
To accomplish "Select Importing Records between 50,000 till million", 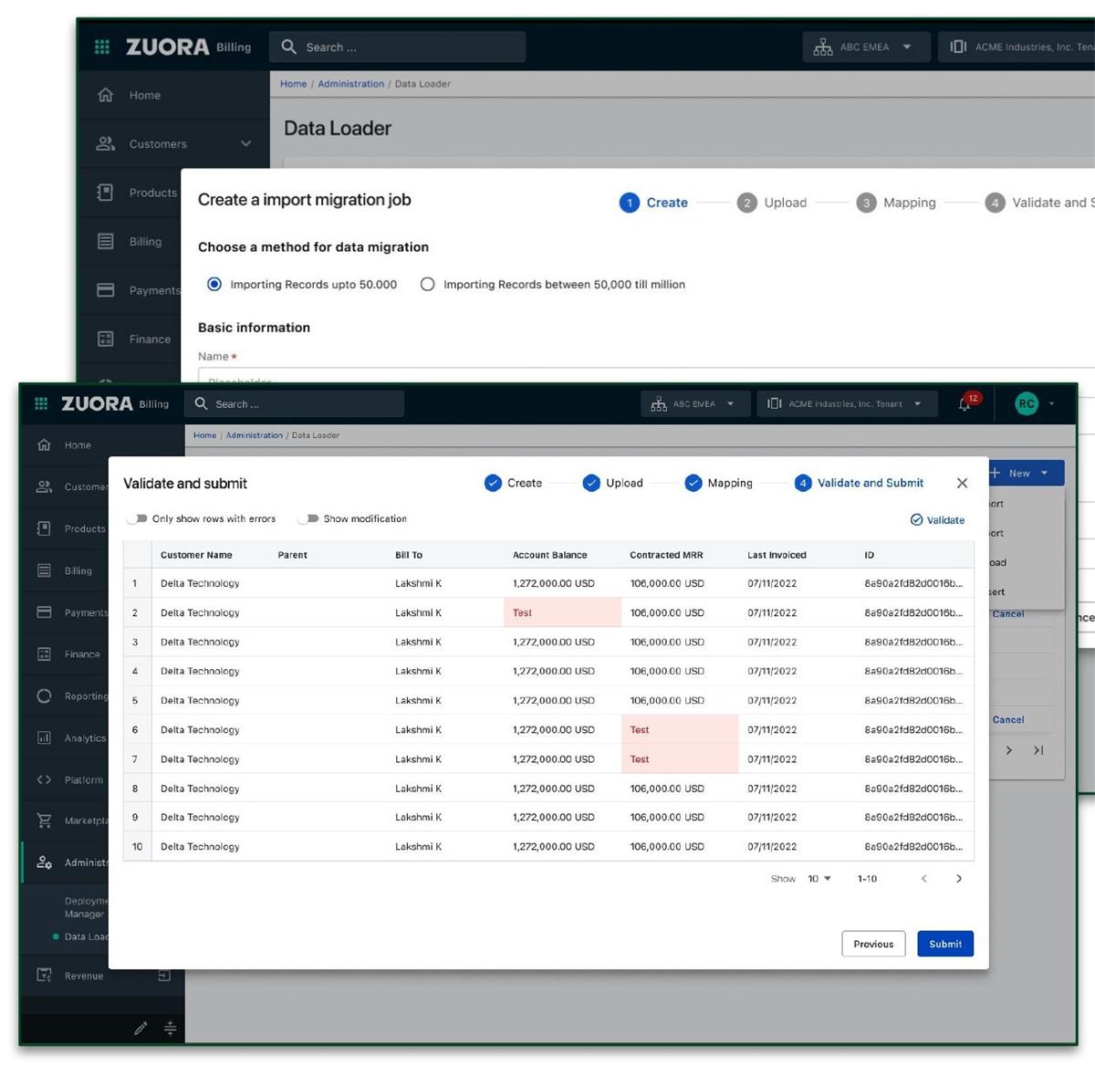I will click(427, 284).
